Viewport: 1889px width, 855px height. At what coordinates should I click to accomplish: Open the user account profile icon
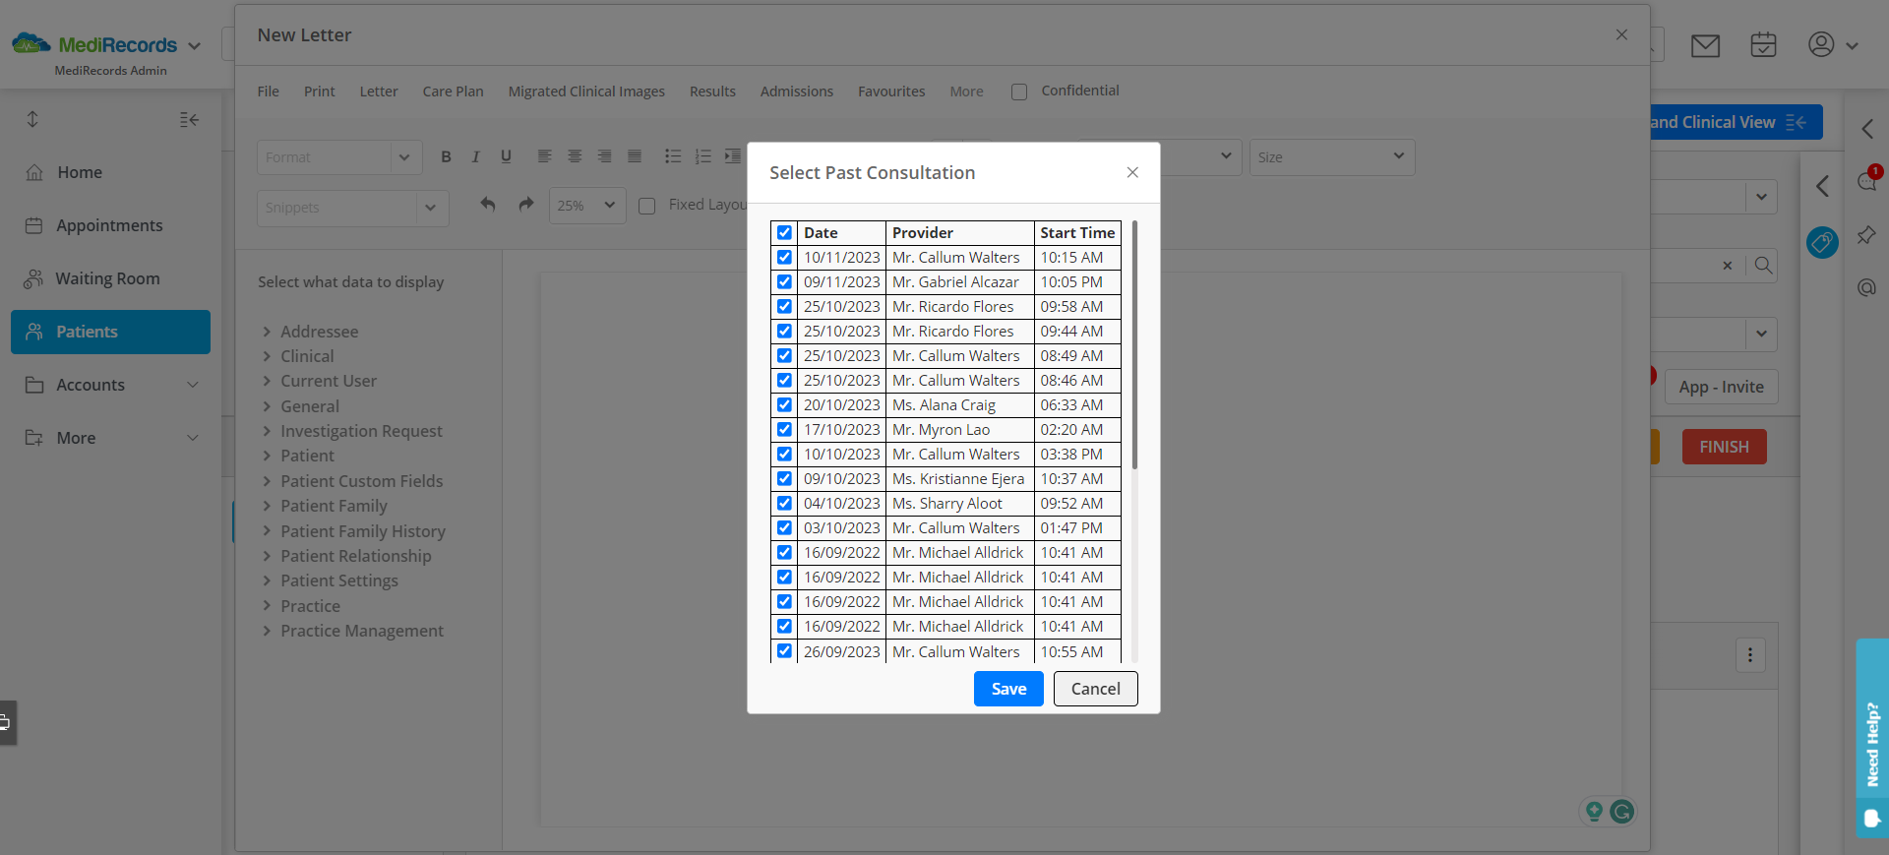(1821, 44)
